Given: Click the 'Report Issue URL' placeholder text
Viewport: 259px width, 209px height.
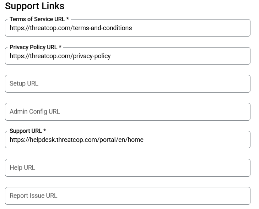Looking at the screenshot, I should click(33, 196).
